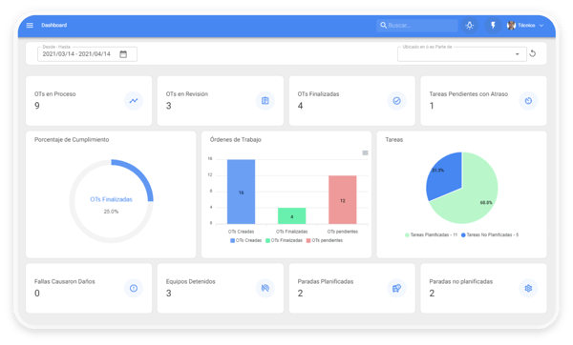The height and width of the screenshot is (345, 573).
Task: Expand the Técnico user dropdown arrow
Action: [x=541, y=26]
